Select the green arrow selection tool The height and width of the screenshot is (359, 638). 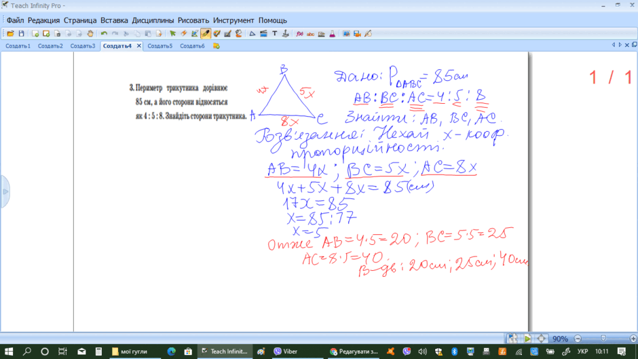click(x=173, y=34)
